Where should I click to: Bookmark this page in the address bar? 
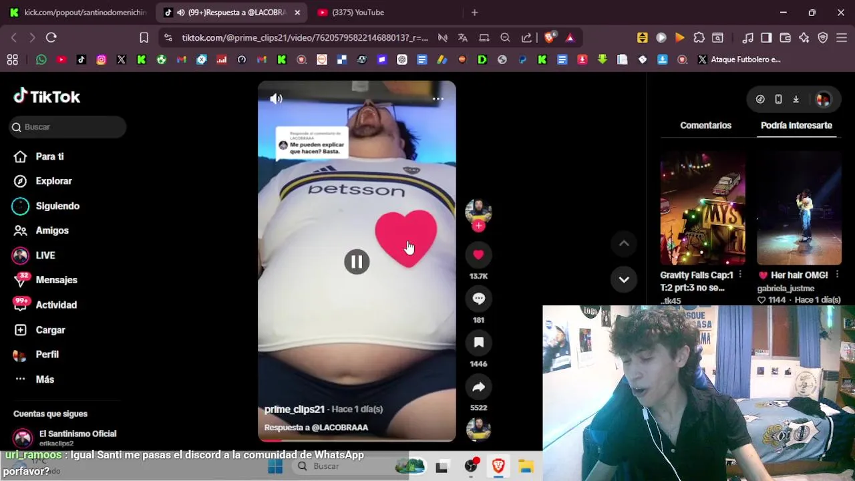[x=144, y=37]
